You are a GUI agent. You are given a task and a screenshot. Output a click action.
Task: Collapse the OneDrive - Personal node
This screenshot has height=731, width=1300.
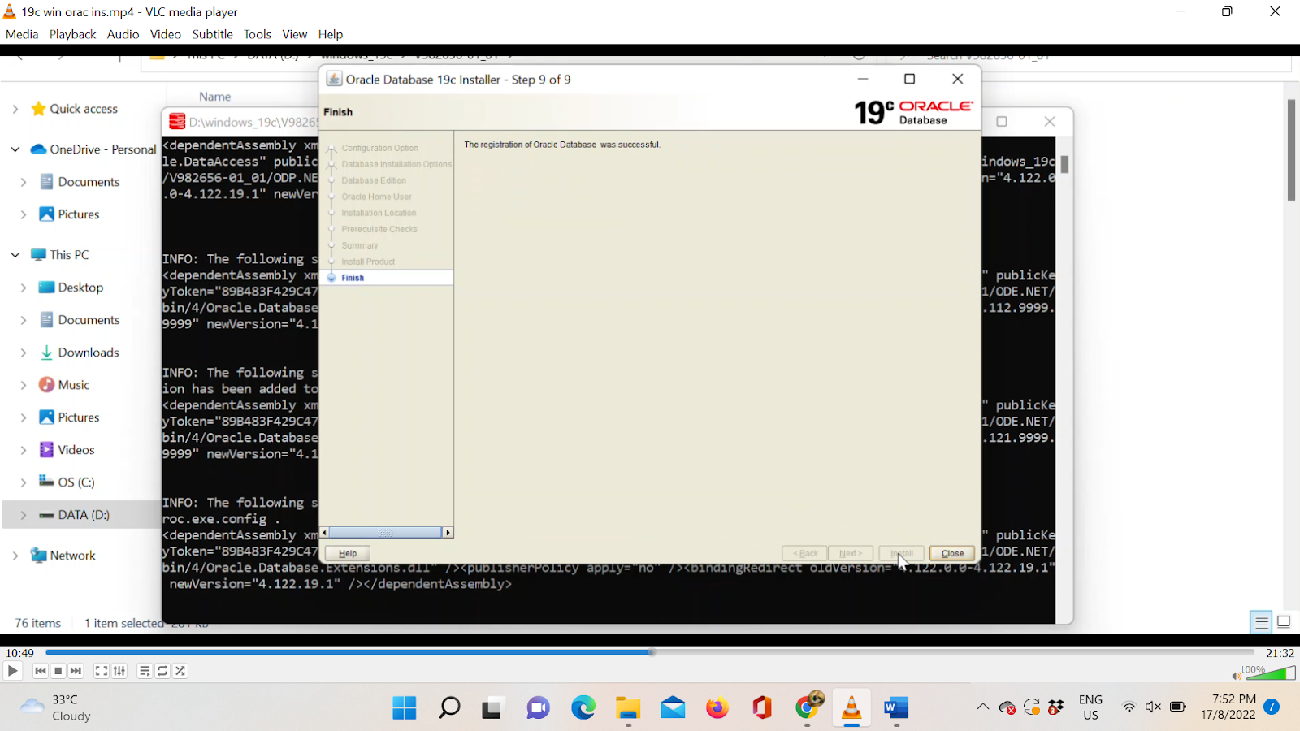15,149
